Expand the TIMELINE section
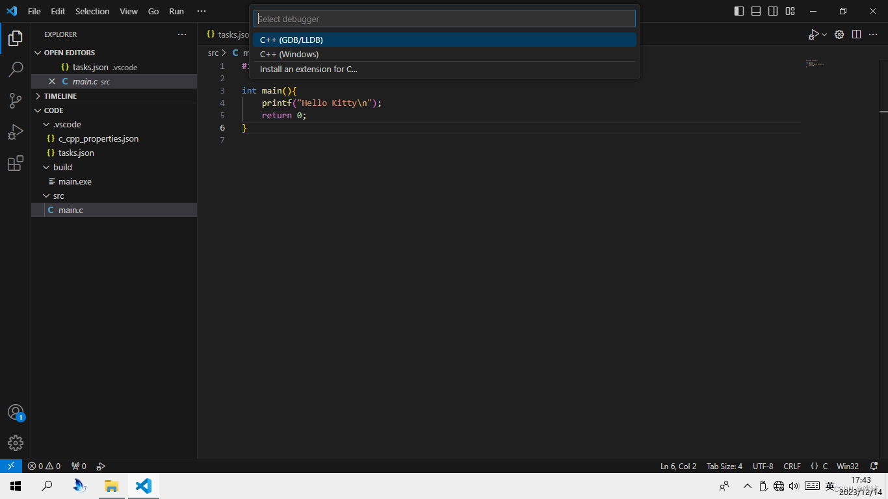 coord(60,96)
